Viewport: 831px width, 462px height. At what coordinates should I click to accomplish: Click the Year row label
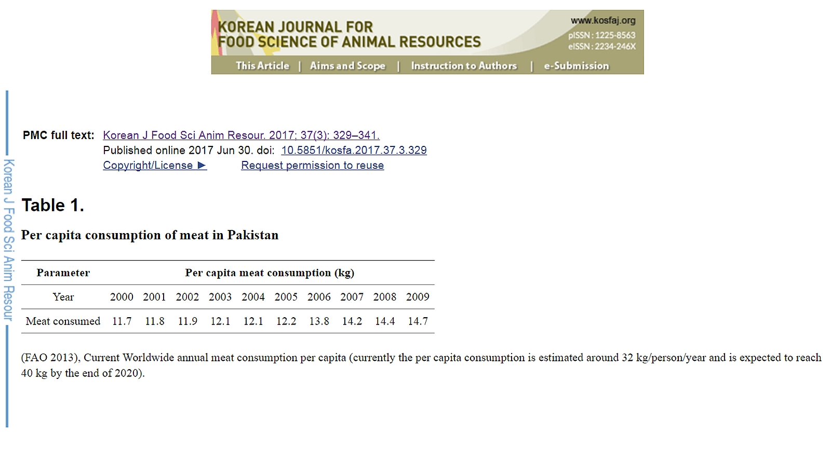point(63,297)
